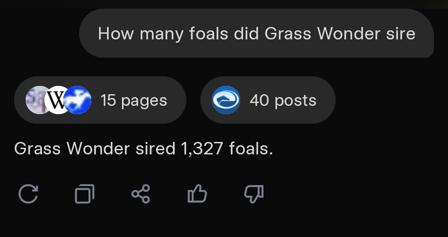Screen dimensions: 448x237
Task: Open the 15 pages sources chip
Action: (100, 100)
